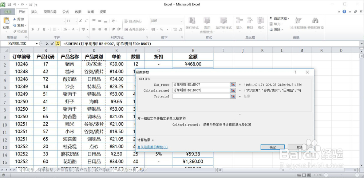Toggle Underline formatting button
Screen dimensions: 364x178
pyautogui.click(x=44, y=29)
